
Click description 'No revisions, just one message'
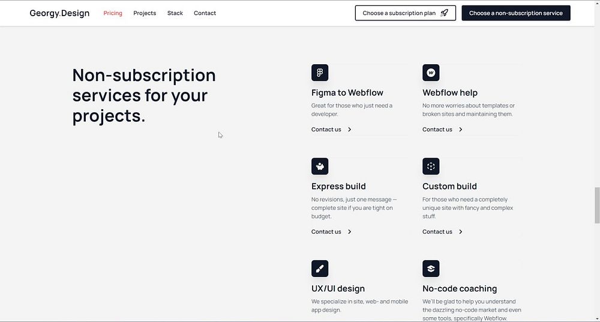click(x=354, y=207)
